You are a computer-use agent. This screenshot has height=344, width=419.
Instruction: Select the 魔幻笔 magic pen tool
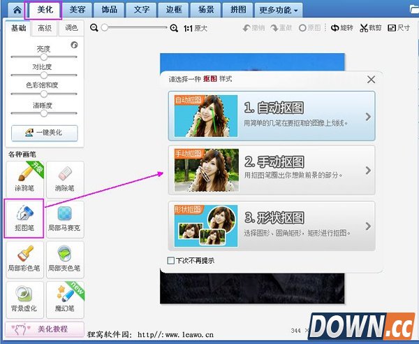pos(65,299)
